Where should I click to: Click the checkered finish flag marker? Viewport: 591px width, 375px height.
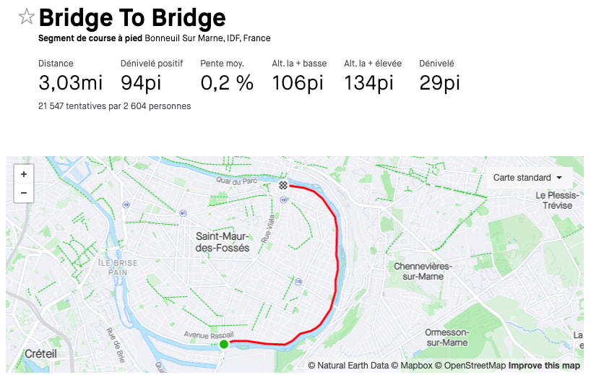tap(284, 185)
